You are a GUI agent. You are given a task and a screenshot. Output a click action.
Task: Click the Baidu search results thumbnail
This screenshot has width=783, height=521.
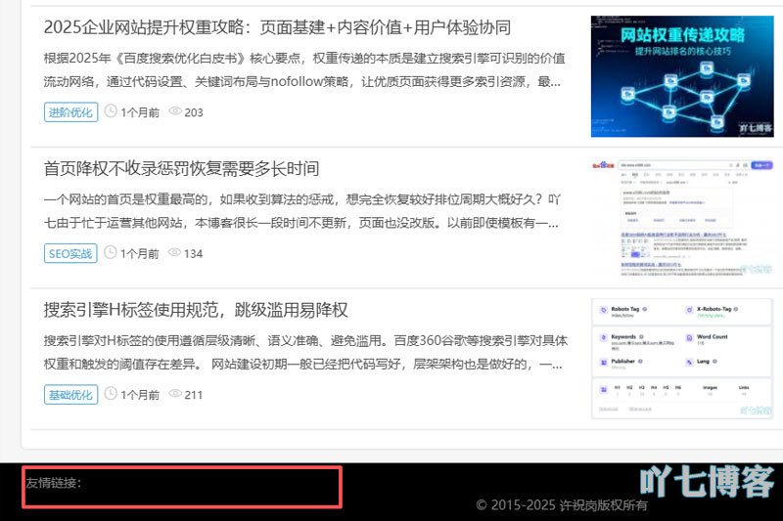(682, 217)
